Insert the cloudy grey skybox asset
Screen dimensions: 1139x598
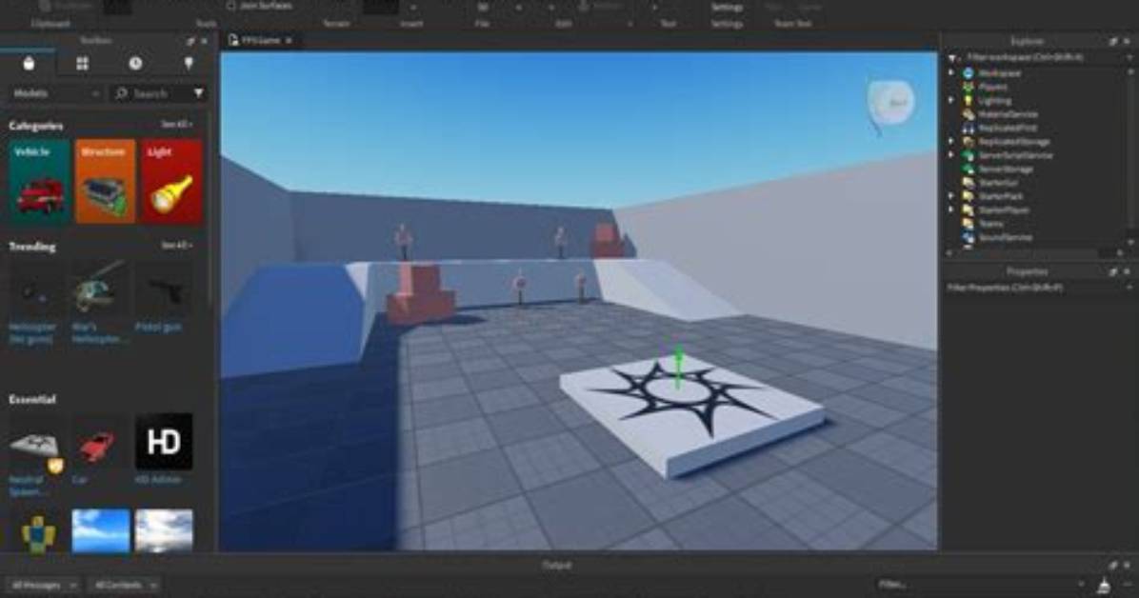pos(164,531)
